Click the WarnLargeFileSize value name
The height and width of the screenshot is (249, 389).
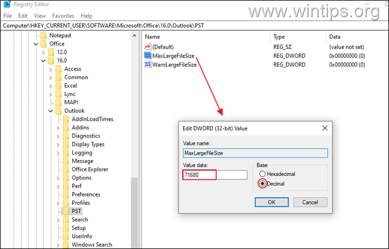click(175, 64)
